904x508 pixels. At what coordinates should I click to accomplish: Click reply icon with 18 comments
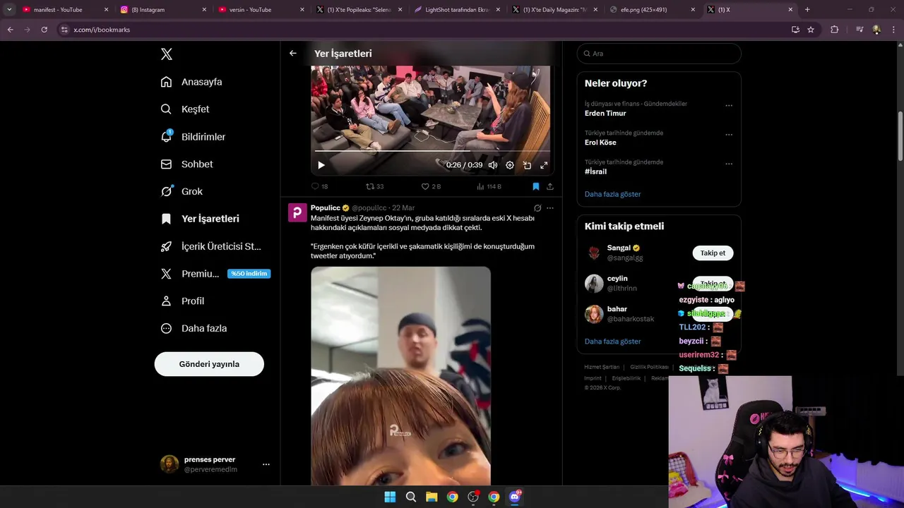coord(319,186)
